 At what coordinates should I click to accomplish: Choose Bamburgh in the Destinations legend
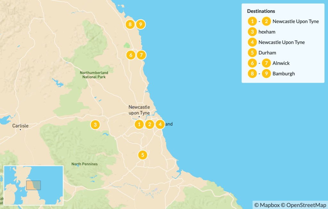(x=283, y=74)
